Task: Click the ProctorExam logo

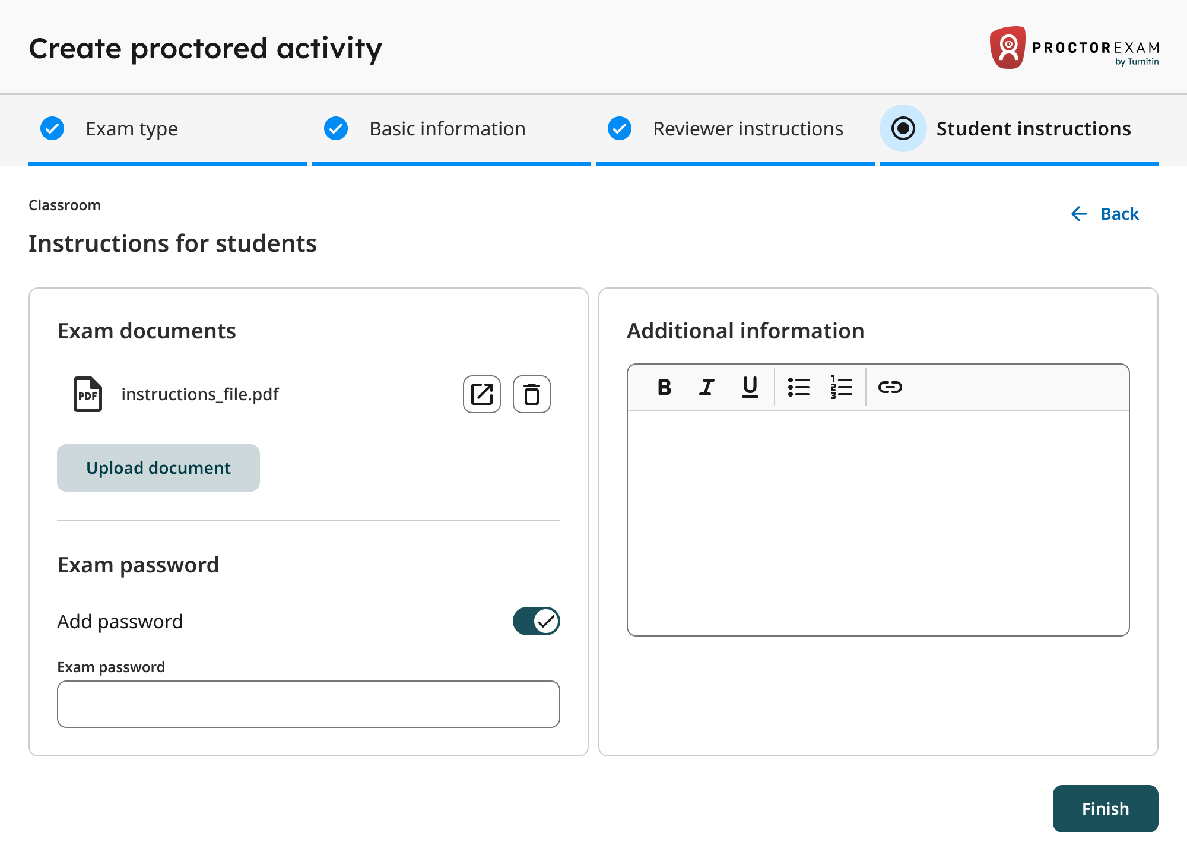Action: pyautogui.click(x=1074, y=48)
